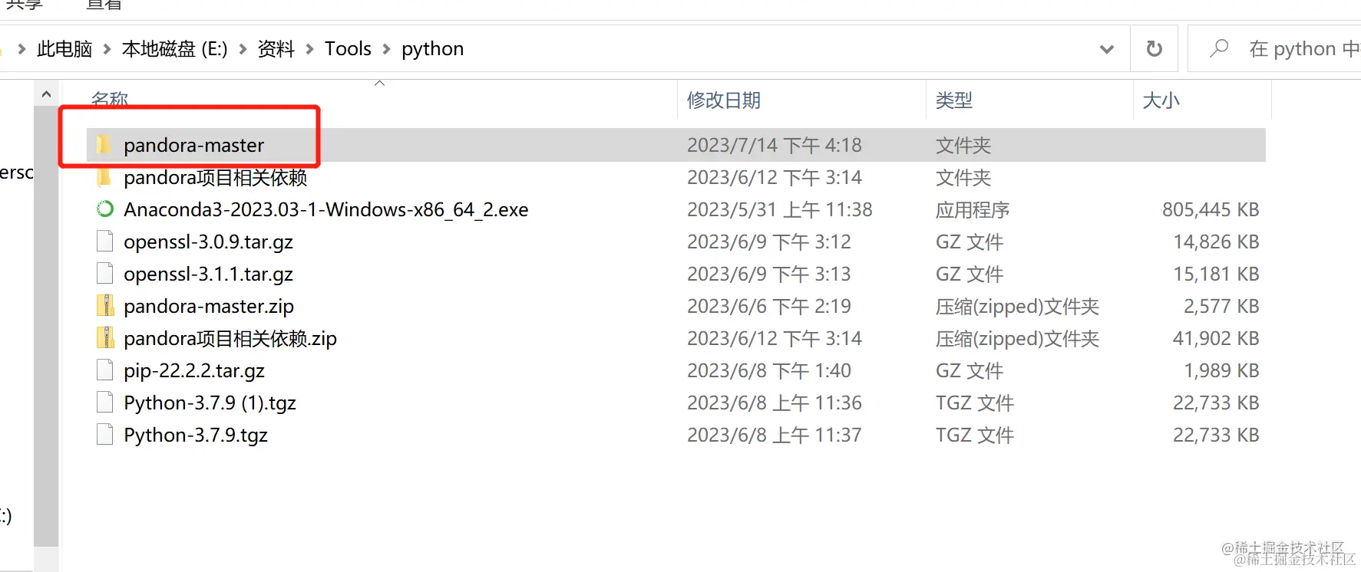1361x572 pixels.
Task: Click the date 2023/6/6 下午 2:19
Action: (x=769, y=306)
